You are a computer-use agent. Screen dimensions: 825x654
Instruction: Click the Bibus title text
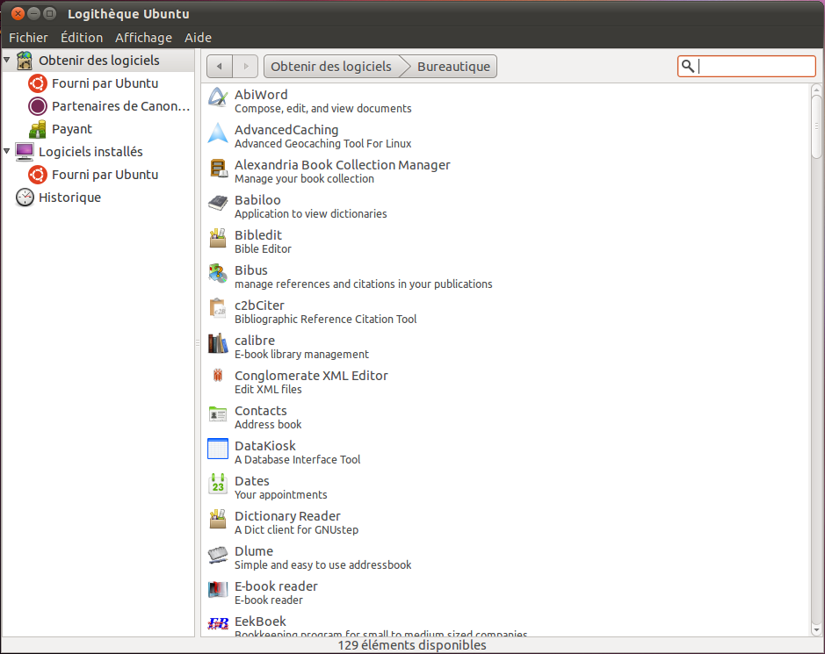pyautogui.click(x=251, y=270)
